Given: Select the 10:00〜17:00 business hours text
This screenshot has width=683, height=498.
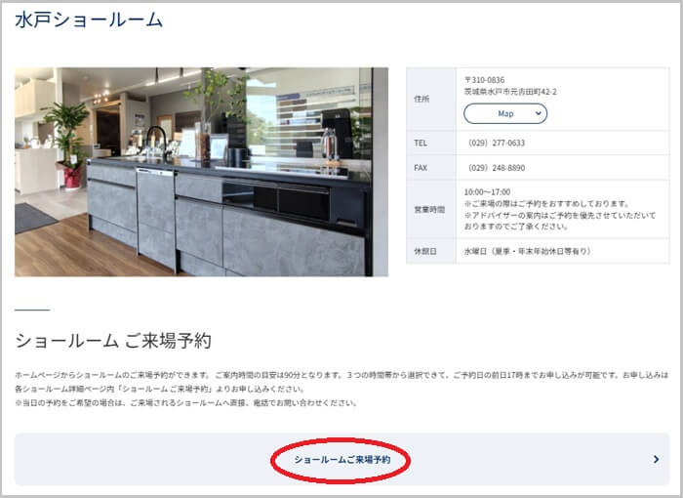Looking at the screenshot, I should click(487, 192).
